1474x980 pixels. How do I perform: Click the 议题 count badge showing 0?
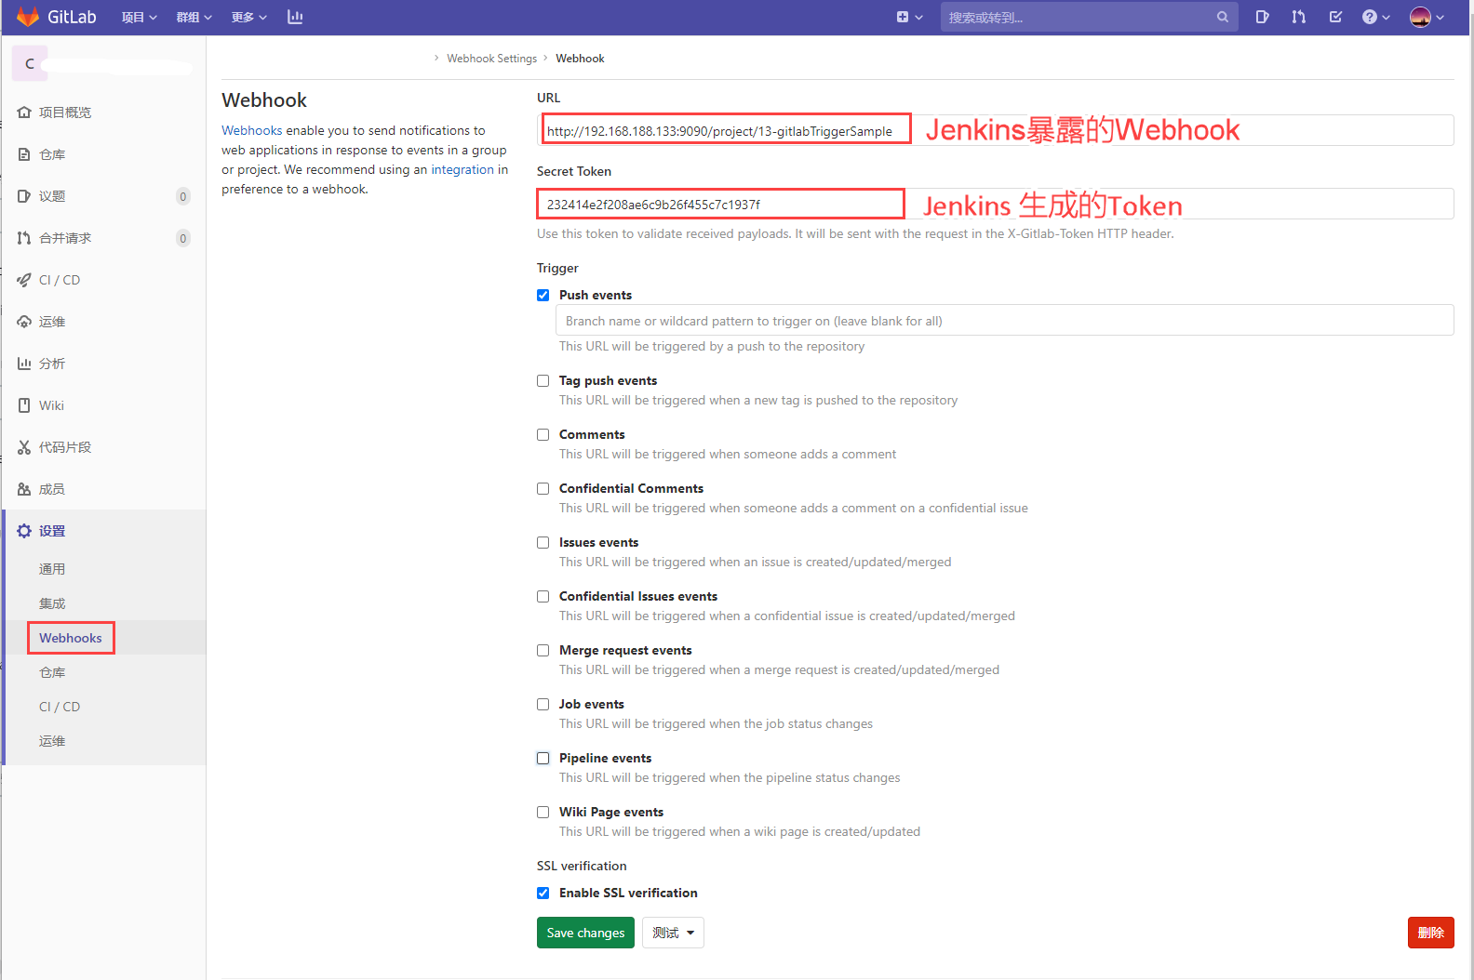(183, 196)
